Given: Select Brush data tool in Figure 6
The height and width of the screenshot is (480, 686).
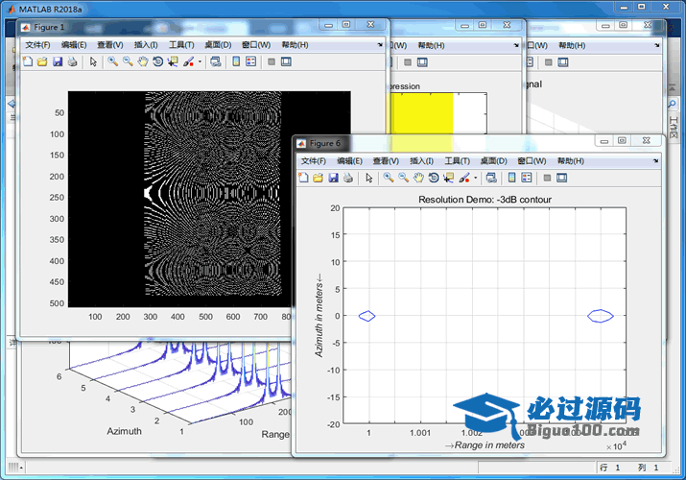Looking at the screenshot, I should (x=464, y=178).
